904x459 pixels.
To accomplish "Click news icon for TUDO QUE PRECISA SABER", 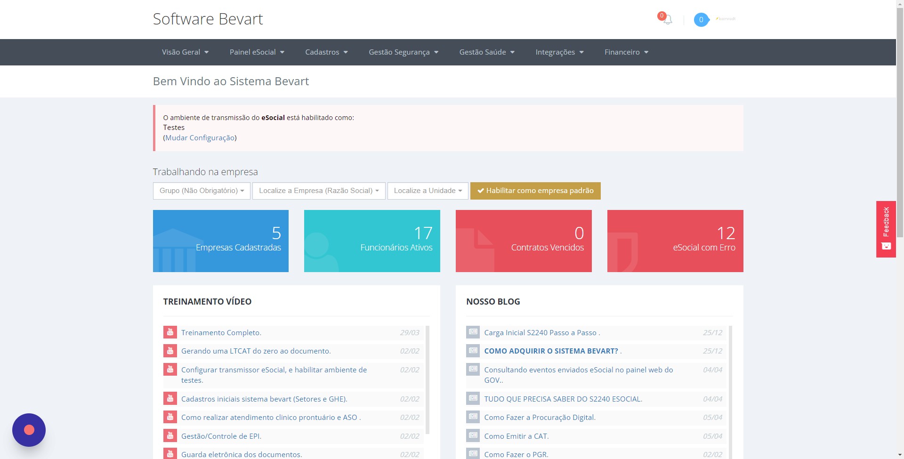I will tap(473, 399).
